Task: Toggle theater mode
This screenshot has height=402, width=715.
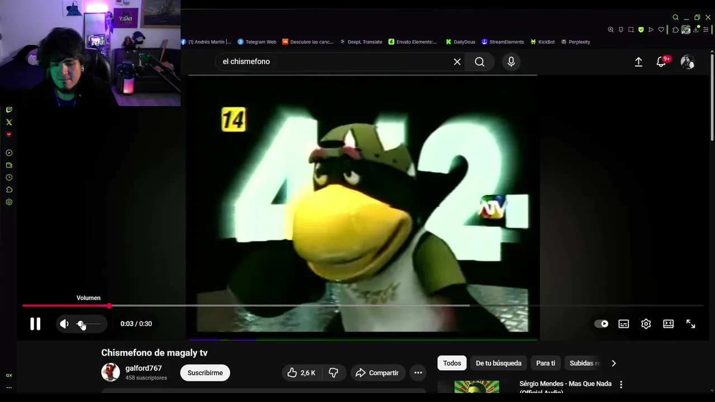Action: [669, 324]
